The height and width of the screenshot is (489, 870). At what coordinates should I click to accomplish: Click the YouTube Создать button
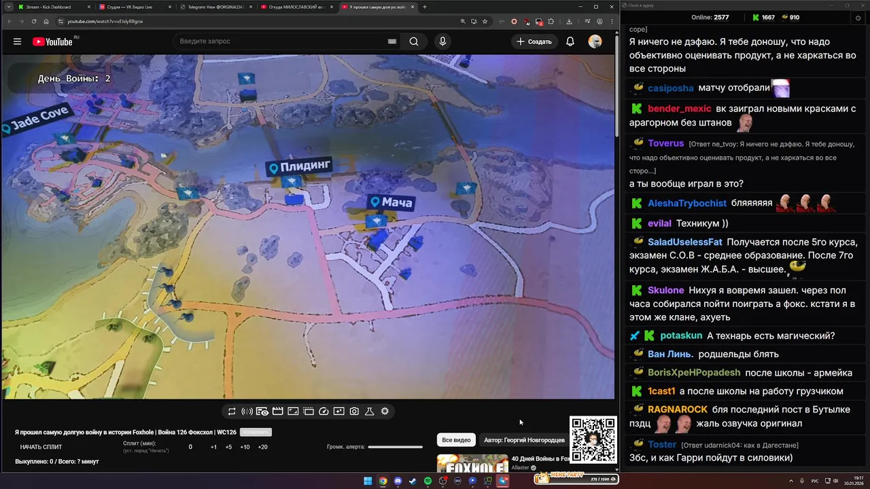coord(534,41)
